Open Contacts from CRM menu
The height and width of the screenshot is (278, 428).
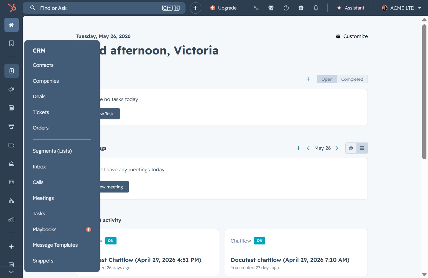tap(43, 65)
